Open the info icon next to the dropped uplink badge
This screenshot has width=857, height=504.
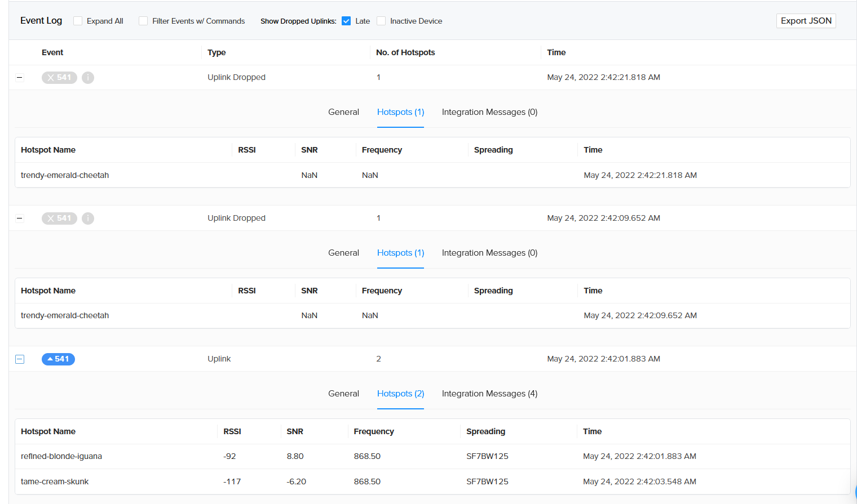click(88, 77)
